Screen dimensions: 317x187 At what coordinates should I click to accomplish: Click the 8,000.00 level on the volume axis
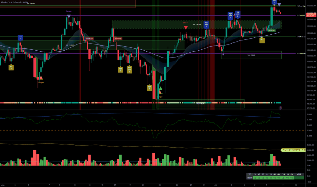(310, 145)
